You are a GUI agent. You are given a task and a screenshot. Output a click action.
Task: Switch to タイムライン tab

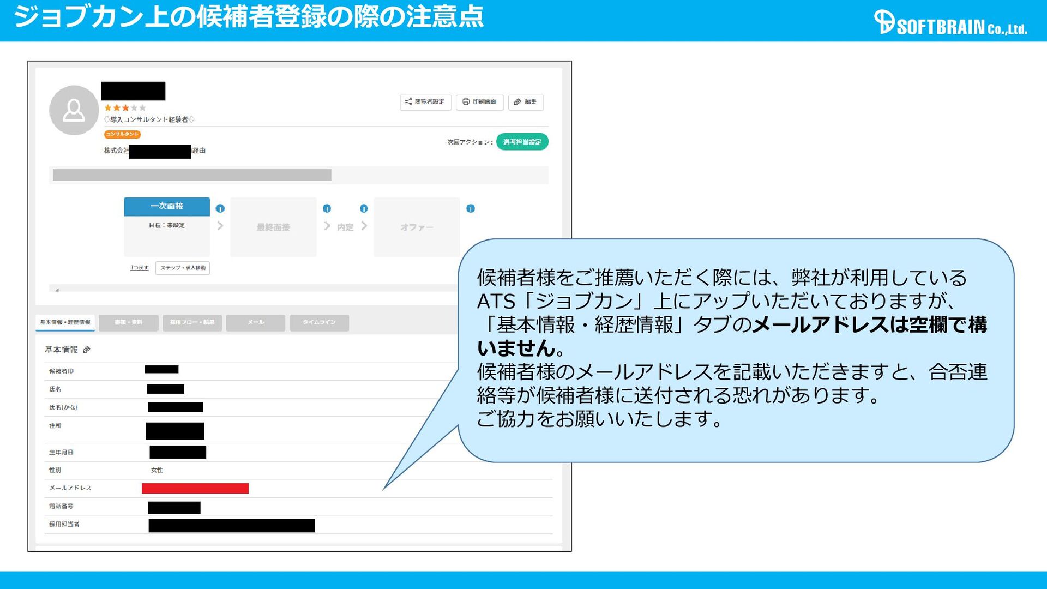319,322
